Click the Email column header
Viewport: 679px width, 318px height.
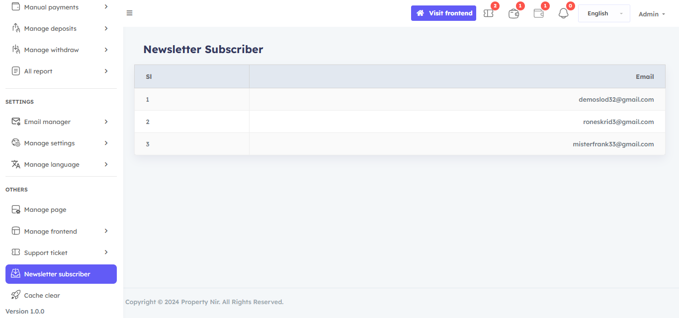click(644, 76)
